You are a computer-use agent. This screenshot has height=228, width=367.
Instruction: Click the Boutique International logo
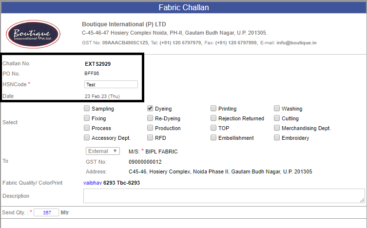[x=33, y=34]
